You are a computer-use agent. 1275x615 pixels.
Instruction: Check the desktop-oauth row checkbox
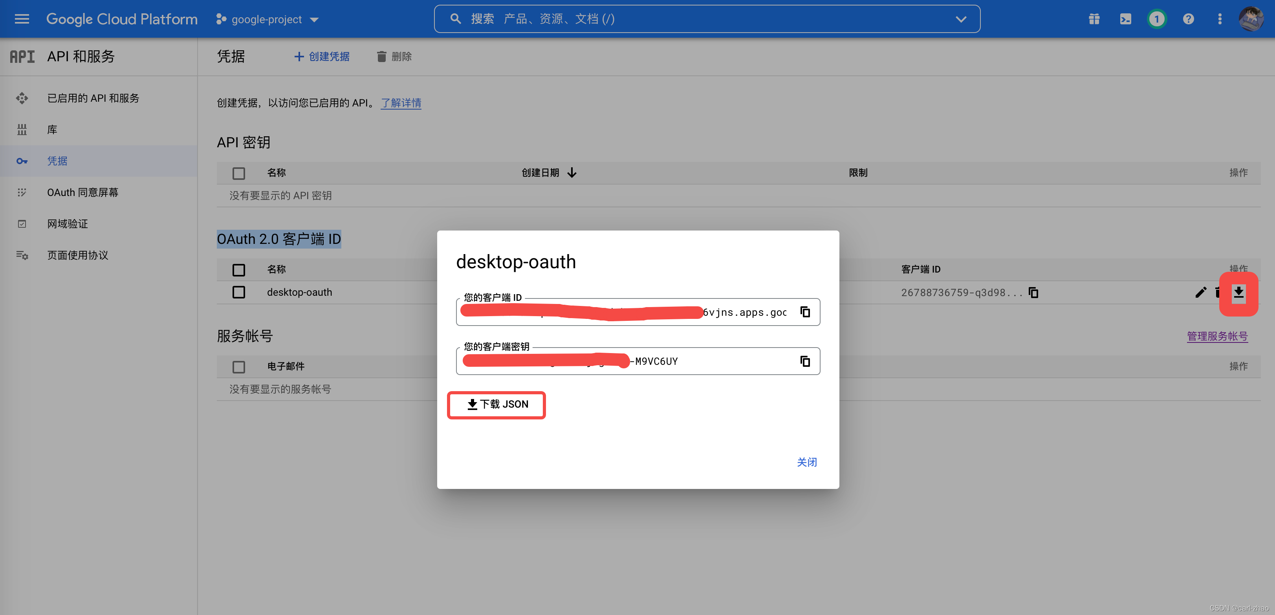tap(238, 293)
